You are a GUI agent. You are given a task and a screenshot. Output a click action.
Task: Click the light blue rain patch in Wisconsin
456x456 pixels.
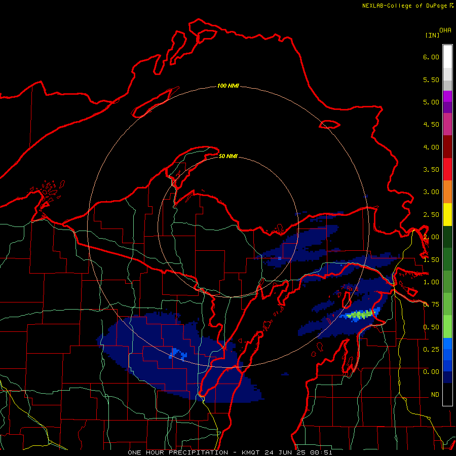[178, 353]
